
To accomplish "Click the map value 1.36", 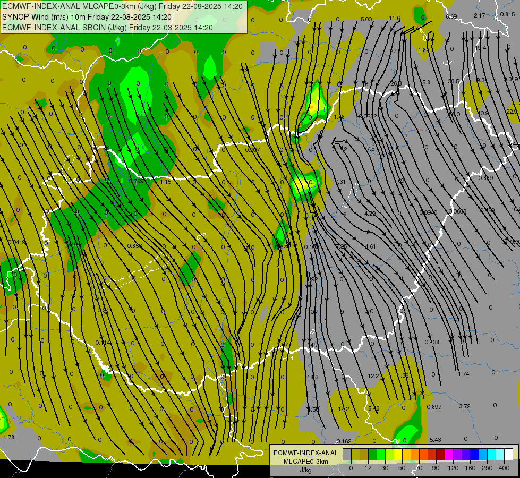I will click(403, 376).
